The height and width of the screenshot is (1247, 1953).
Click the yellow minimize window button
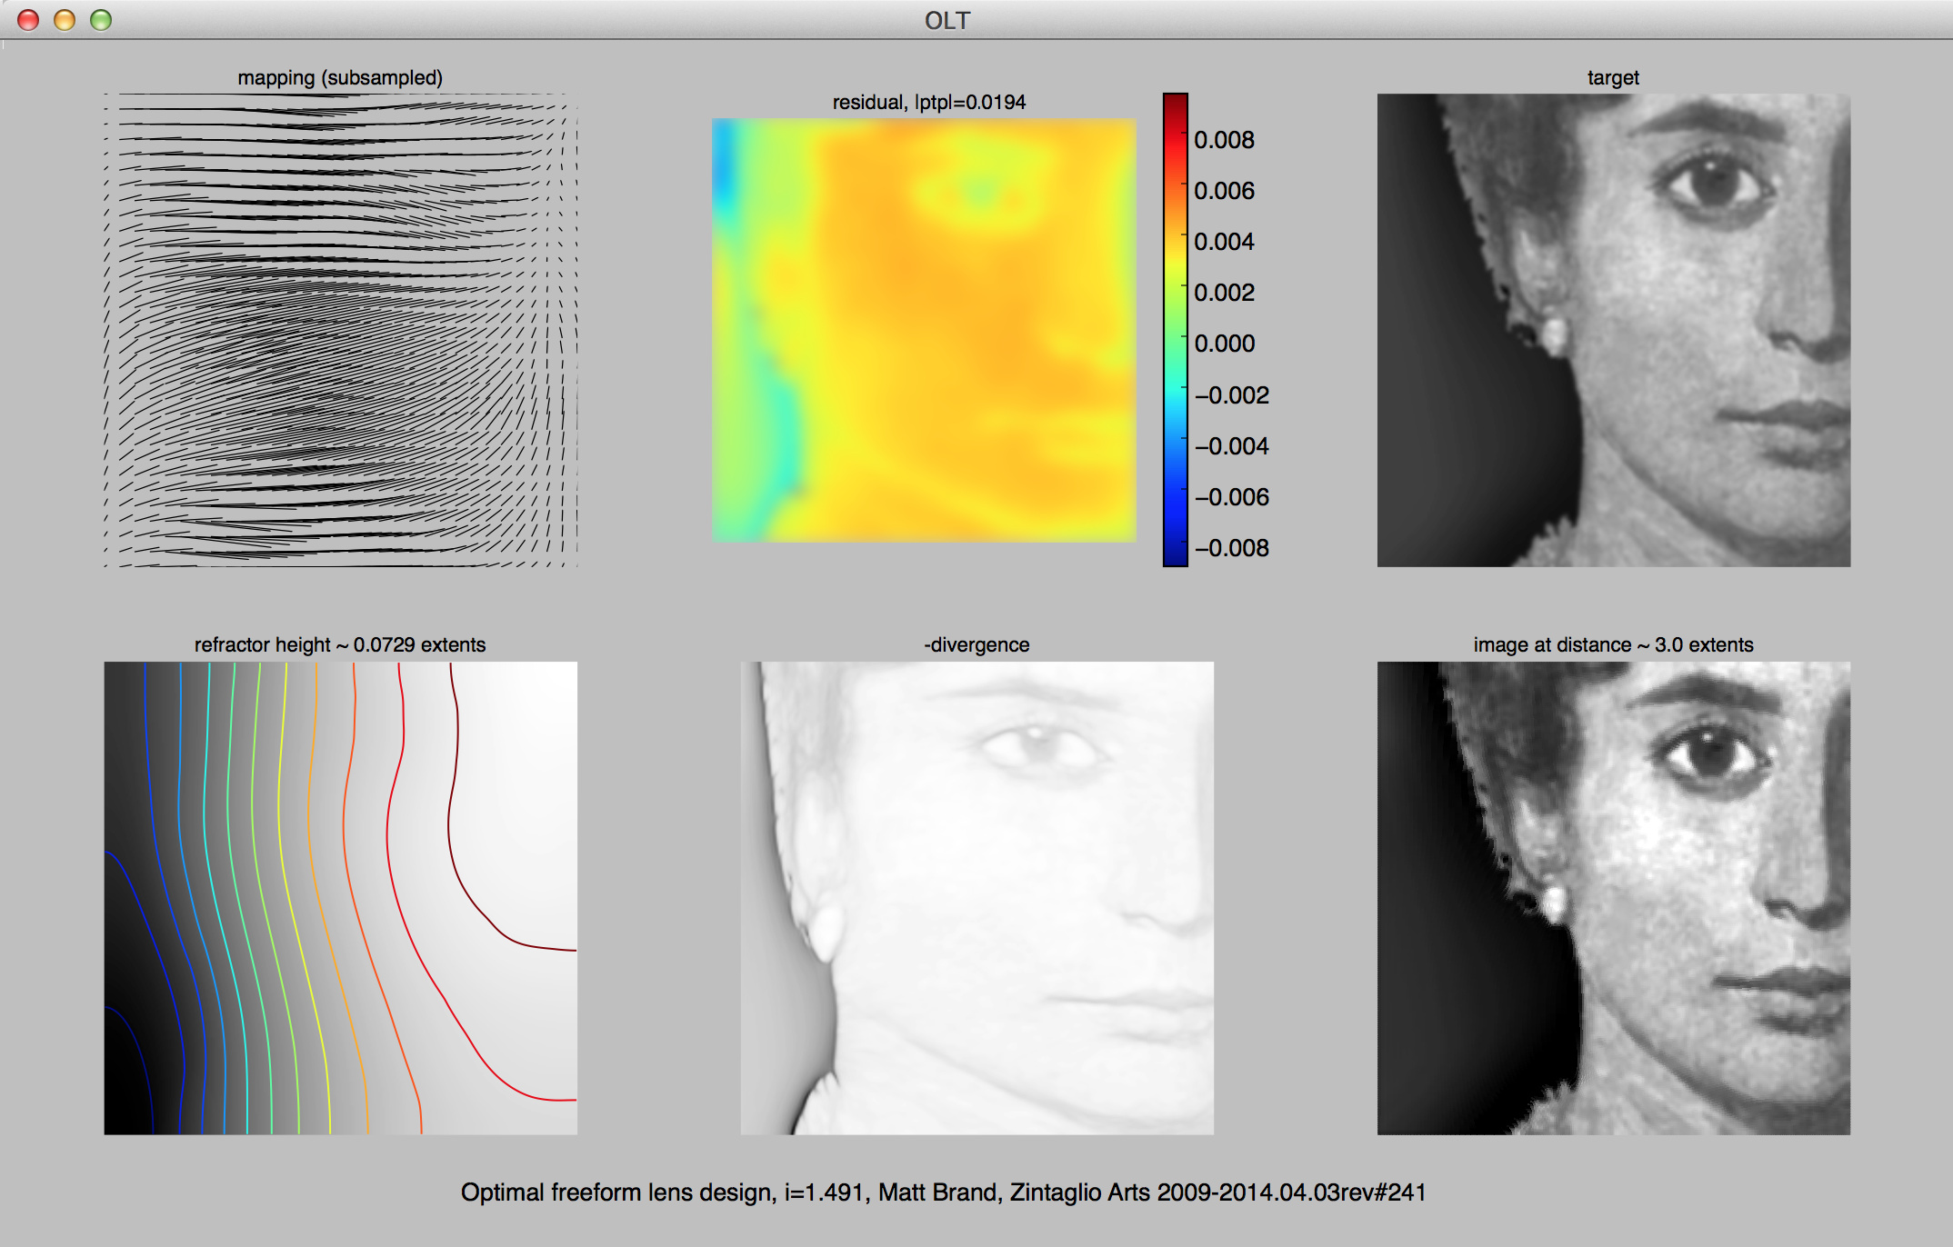(65, 20)
